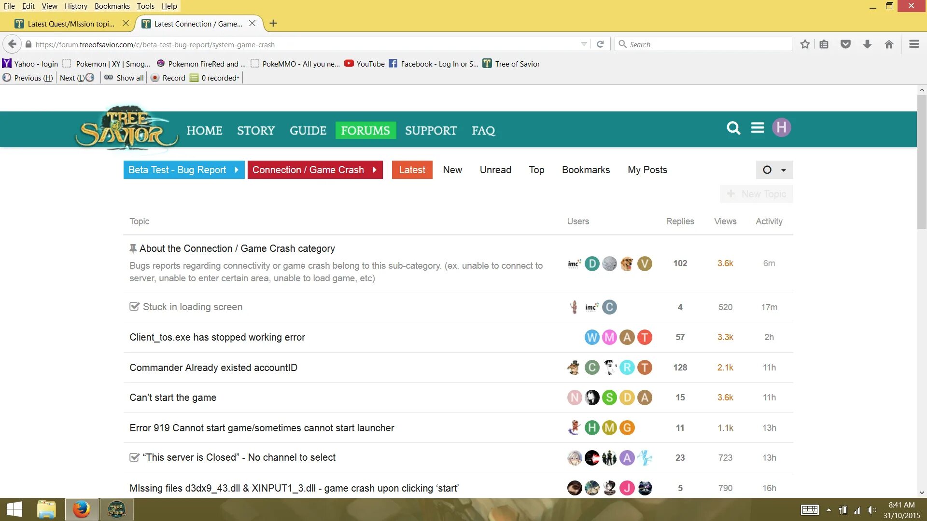The width and height of the screenshot is (927, 521).
Task: Click the page vertical scrollbar thumb
Action: [x=922, y=162]
